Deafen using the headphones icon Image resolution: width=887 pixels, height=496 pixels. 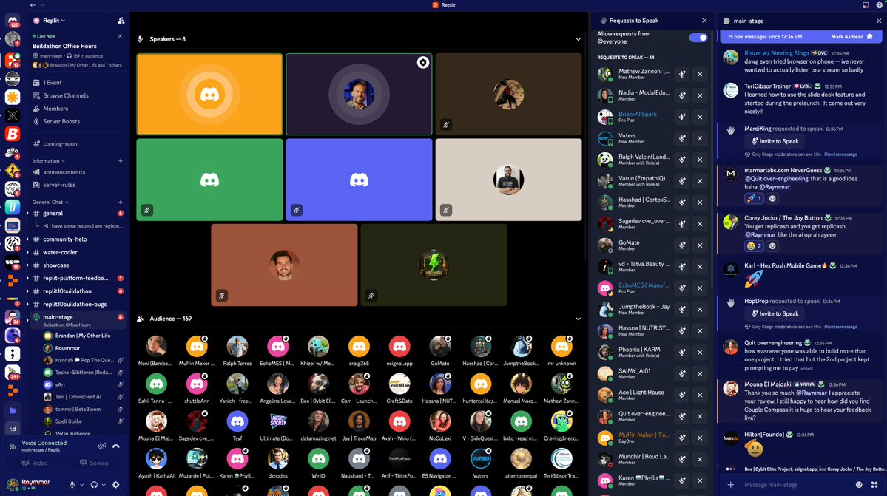94,484
